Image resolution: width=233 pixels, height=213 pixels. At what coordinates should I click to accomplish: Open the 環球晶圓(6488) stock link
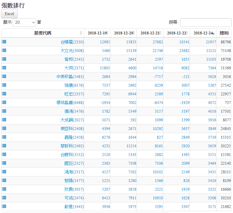point(70,103)
